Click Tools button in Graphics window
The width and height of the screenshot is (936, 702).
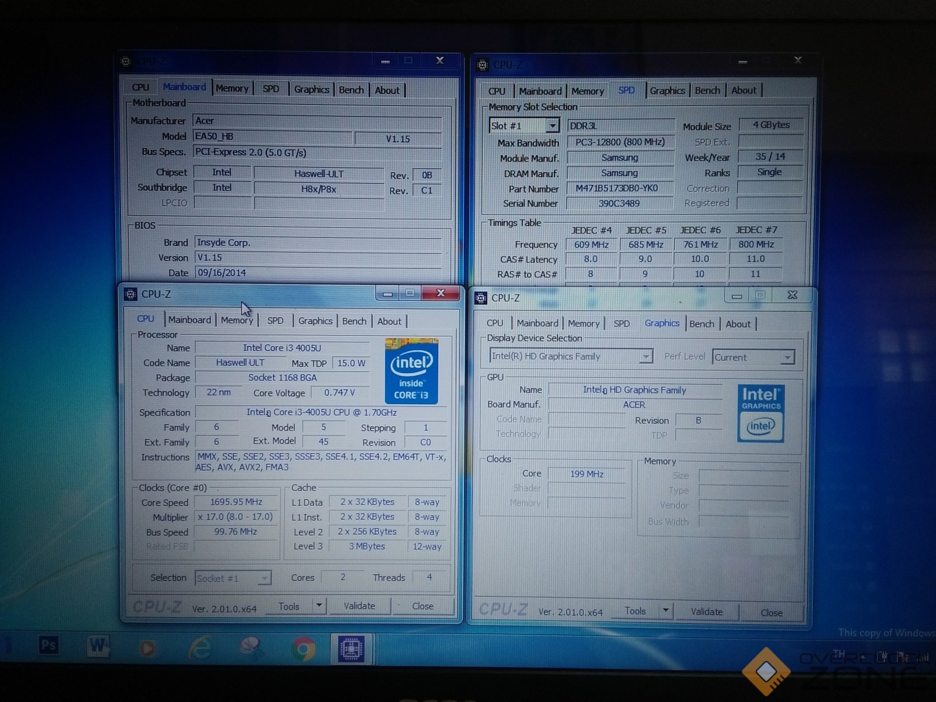click(x=635, y=611)
